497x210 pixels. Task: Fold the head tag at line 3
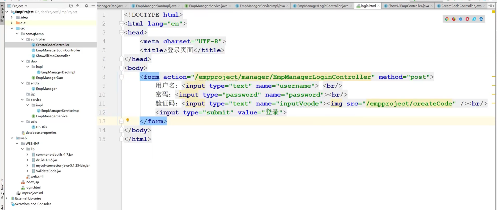[x=121, y=33]
